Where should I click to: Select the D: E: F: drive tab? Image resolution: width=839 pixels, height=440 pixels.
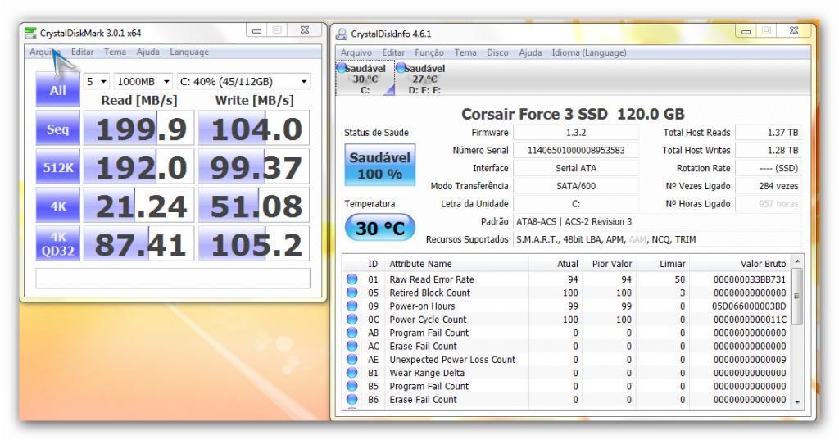[424, 79]
